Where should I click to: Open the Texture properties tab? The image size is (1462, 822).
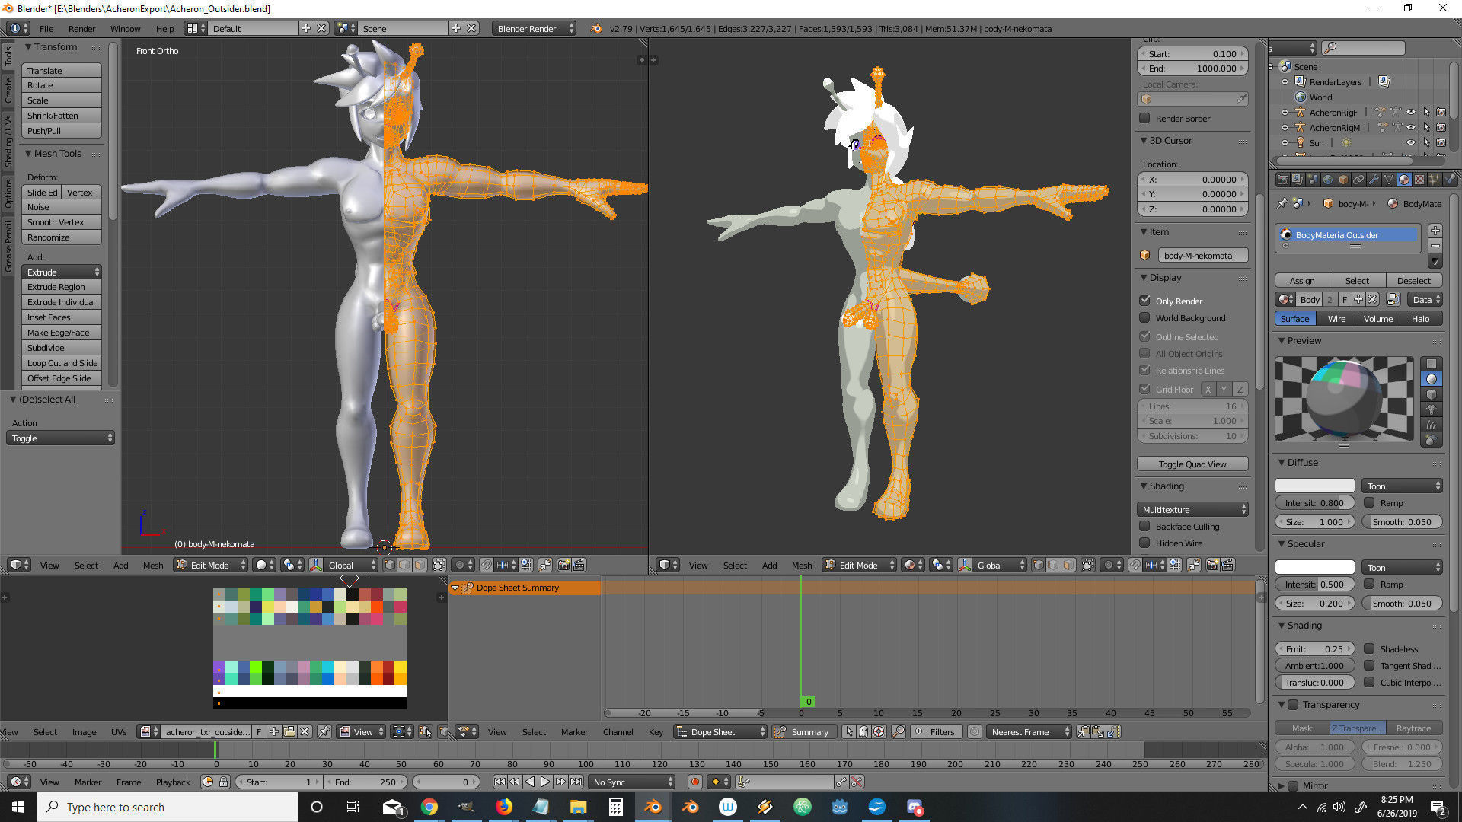(x=1419, y=180)
